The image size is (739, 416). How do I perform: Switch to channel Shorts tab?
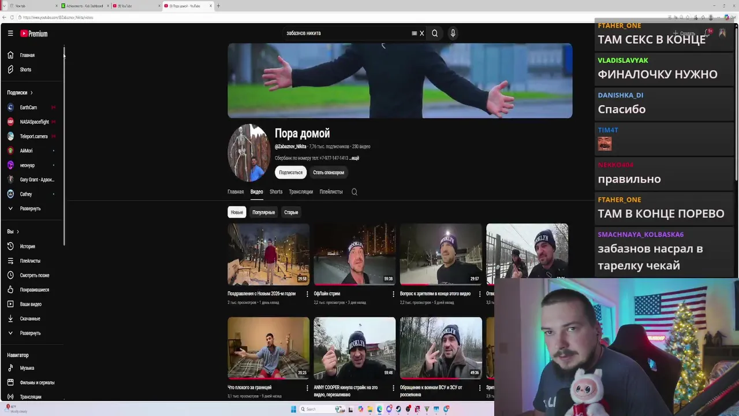click(276, 192)
